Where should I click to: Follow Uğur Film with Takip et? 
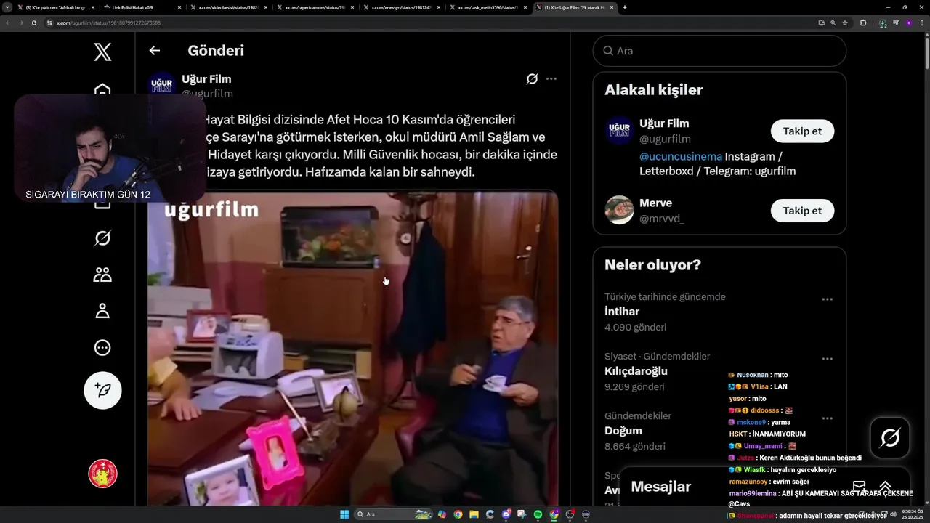click(802, 131)
